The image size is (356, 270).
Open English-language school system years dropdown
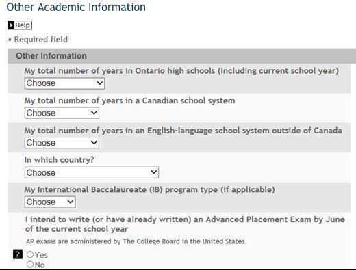[62, 143]
